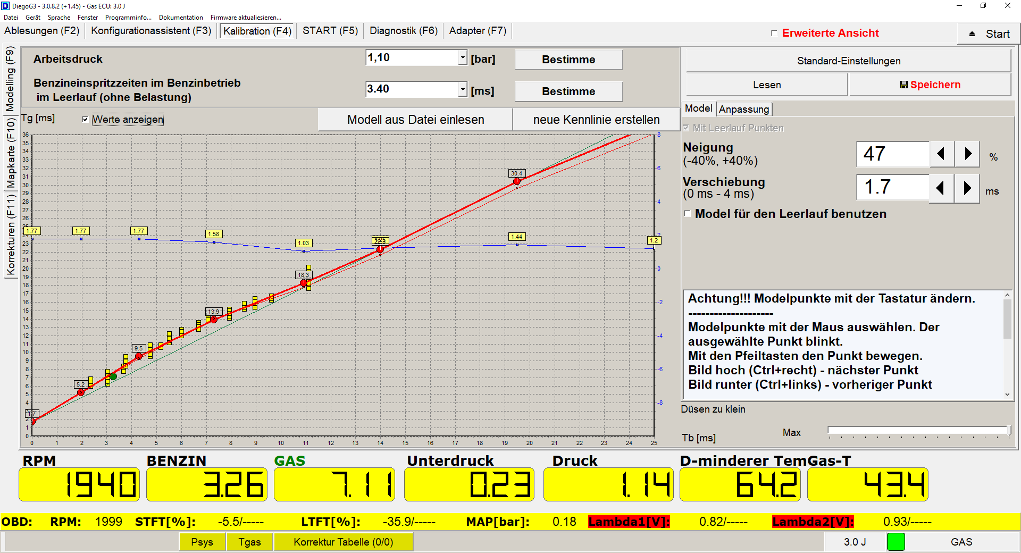This screenshot has width=1021, height=553.
Task: Open the Fenster menu
Action: tap(88, 18)
